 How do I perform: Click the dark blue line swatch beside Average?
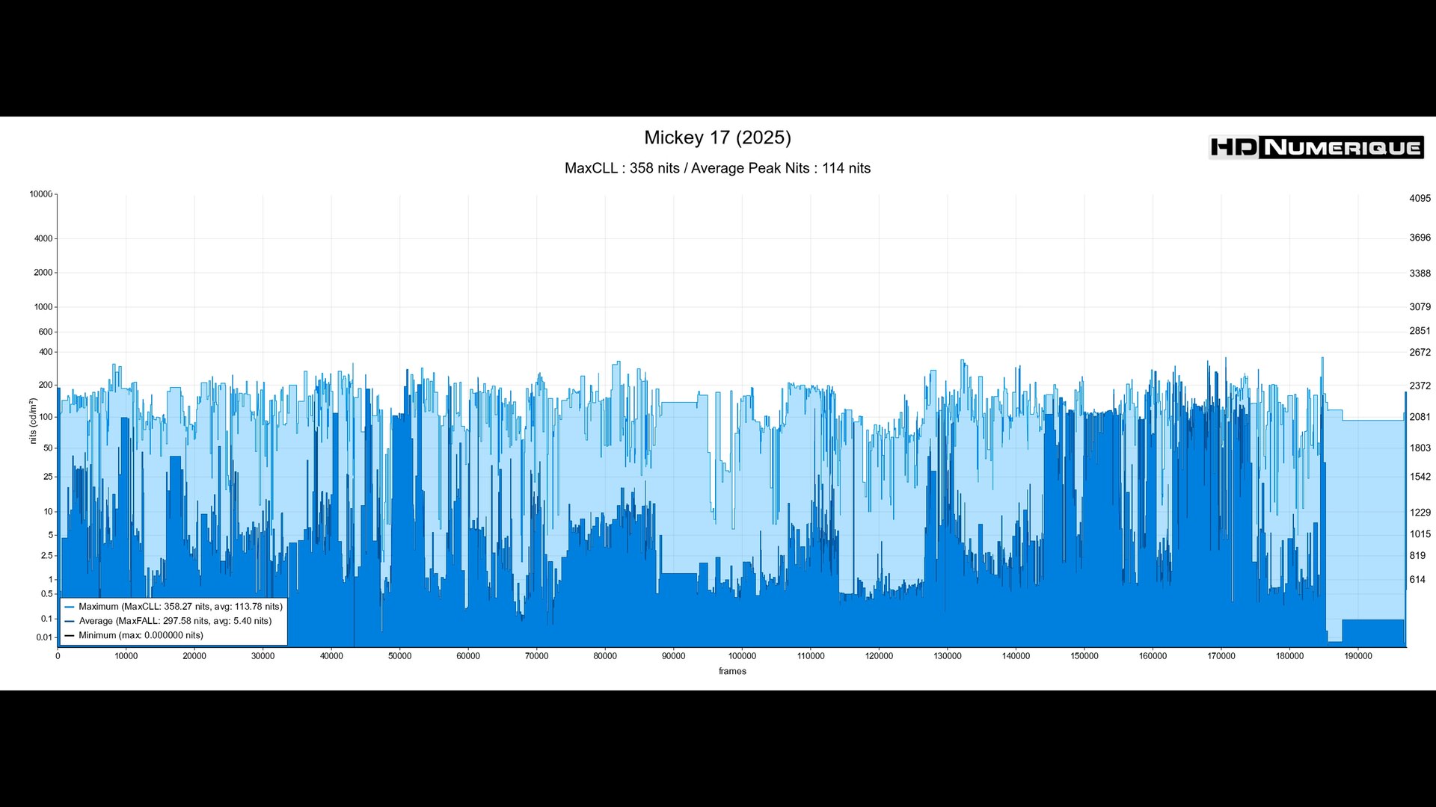70,621
